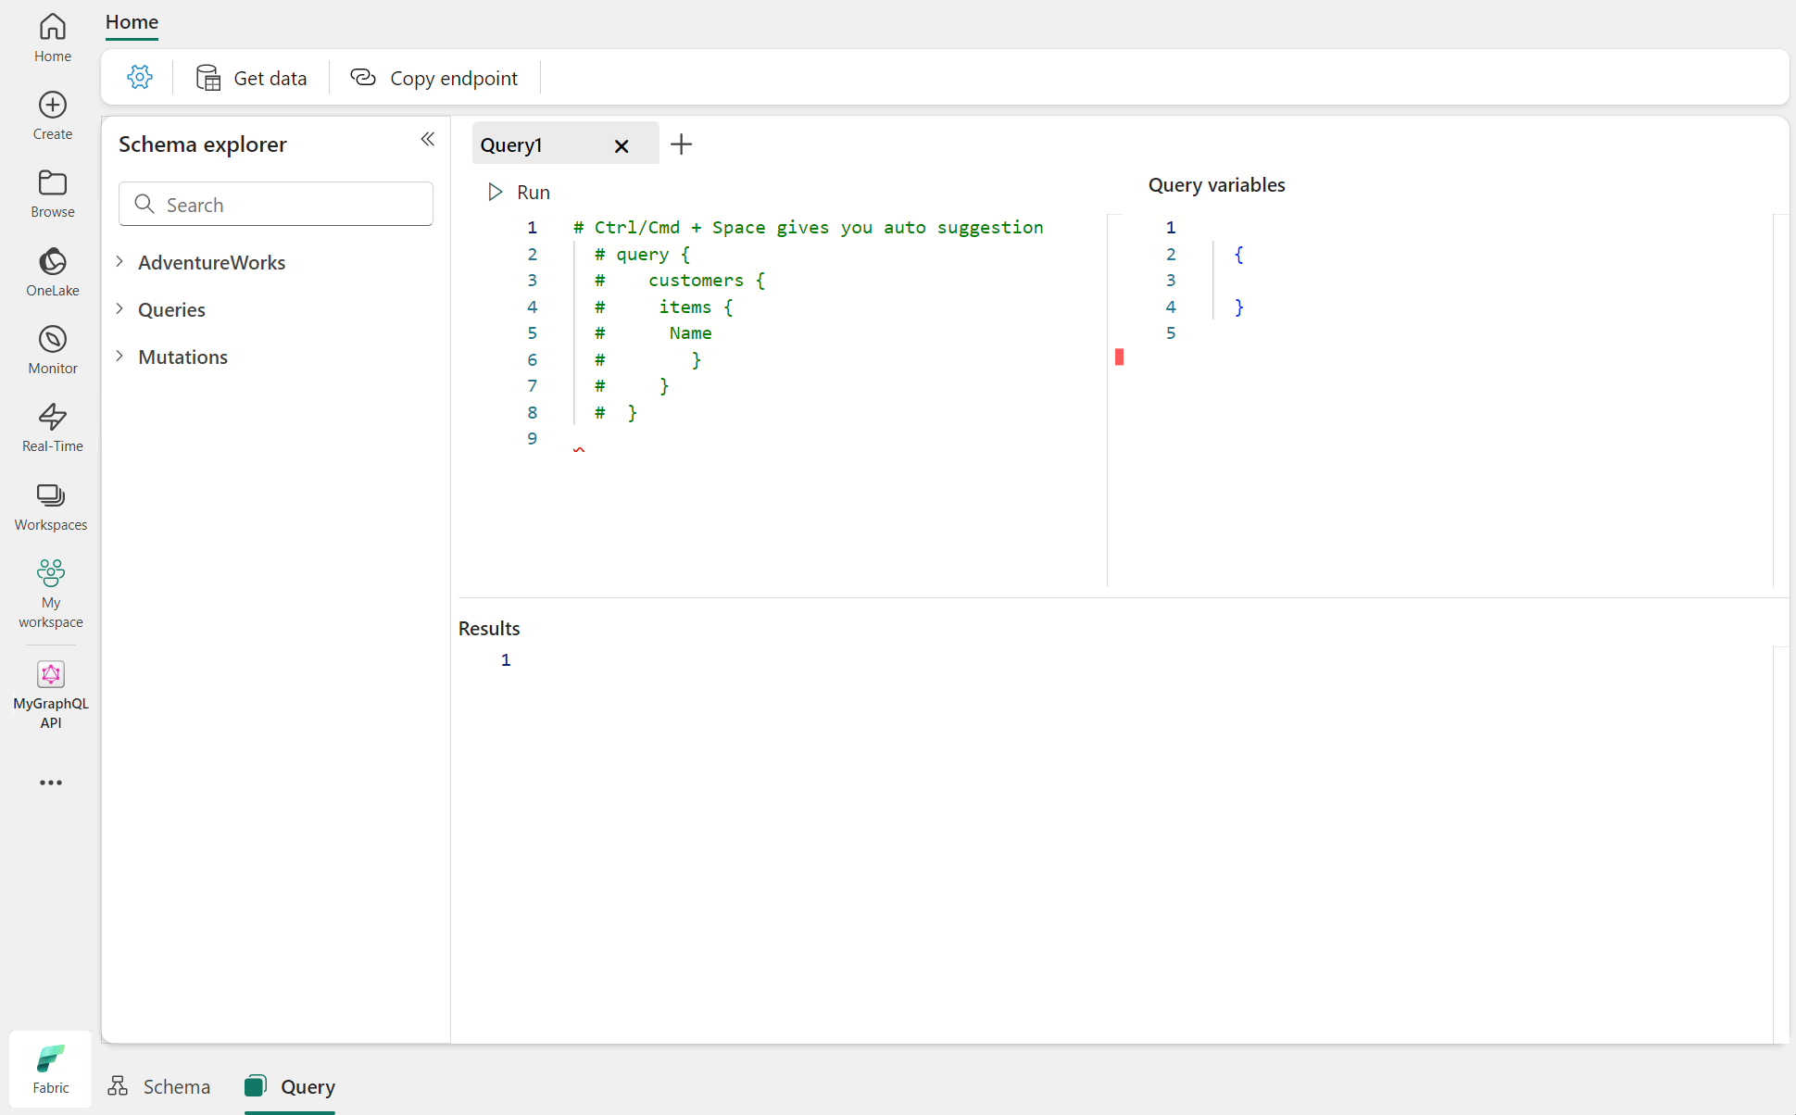Switch to the Schema view tab
Viewport: 1796px width, 1115px height.
[x=159, y=1086]
